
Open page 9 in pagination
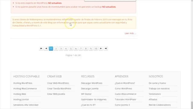91,48
